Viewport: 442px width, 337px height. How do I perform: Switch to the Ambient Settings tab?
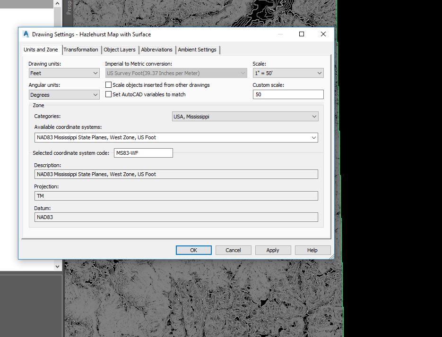[197, 50]
